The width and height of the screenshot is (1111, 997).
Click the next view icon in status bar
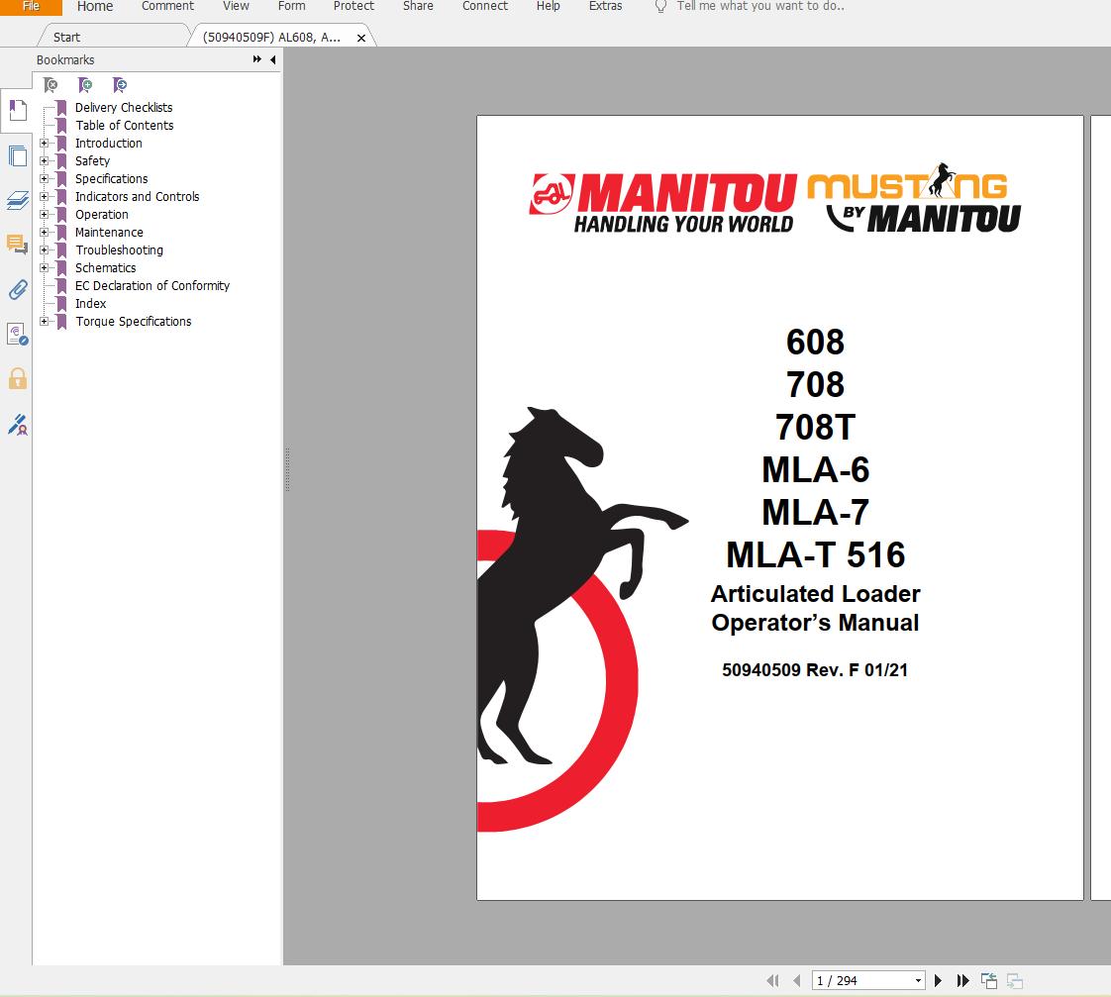[1015, 981]
